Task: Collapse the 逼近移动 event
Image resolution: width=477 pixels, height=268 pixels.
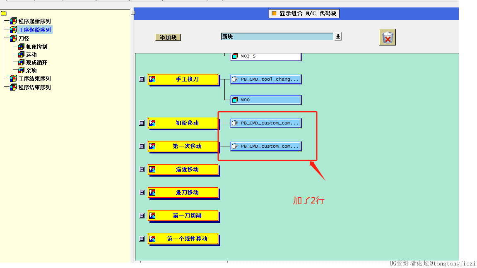Action: coord(142,170)
